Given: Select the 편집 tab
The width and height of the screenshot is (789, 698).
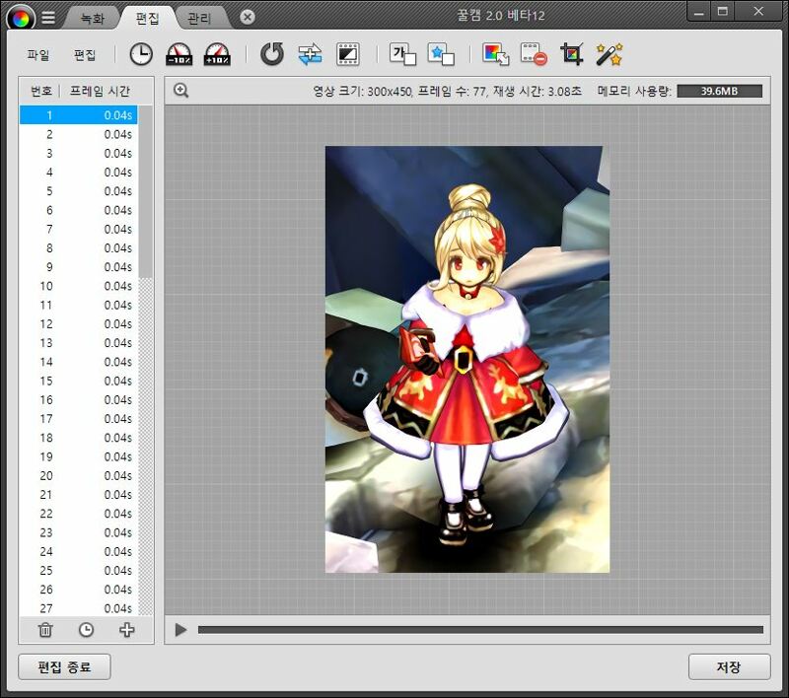Looking at the screenshot, I should click(x=147, y=19).
